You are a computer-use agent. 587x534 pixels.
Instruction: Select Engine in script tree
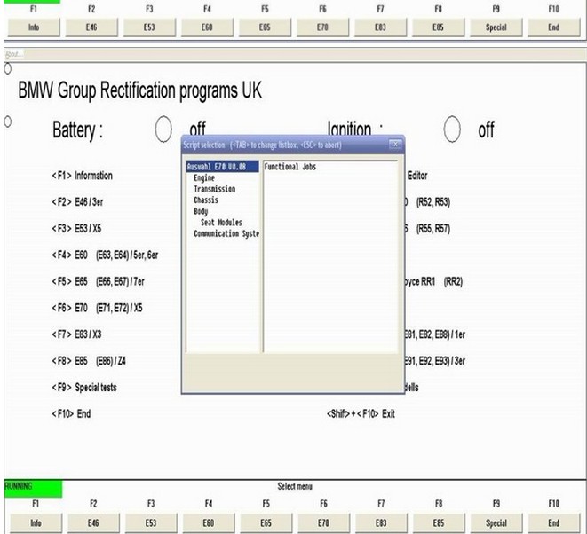(204, 177)
